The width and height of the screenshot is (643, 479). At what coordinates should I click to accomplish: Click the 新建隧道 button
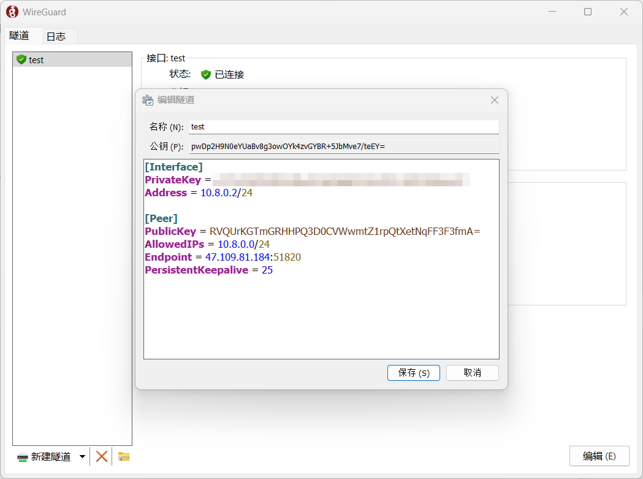coord(44,457)
